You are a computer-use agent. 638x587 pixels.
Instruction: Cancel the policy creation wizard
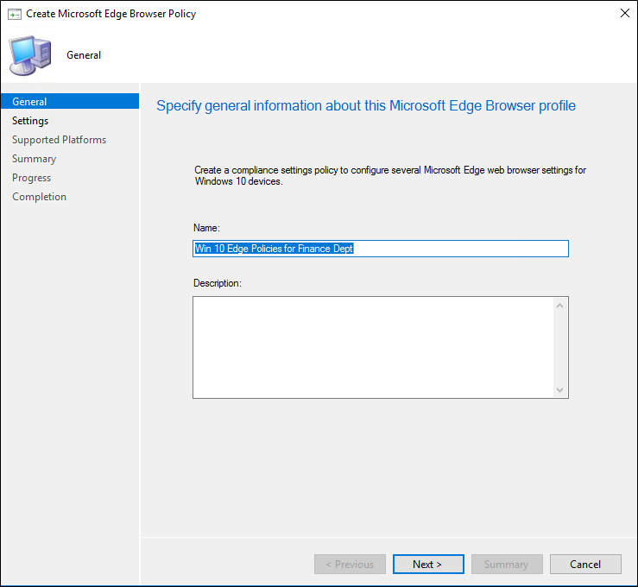(x=585, y=565)
